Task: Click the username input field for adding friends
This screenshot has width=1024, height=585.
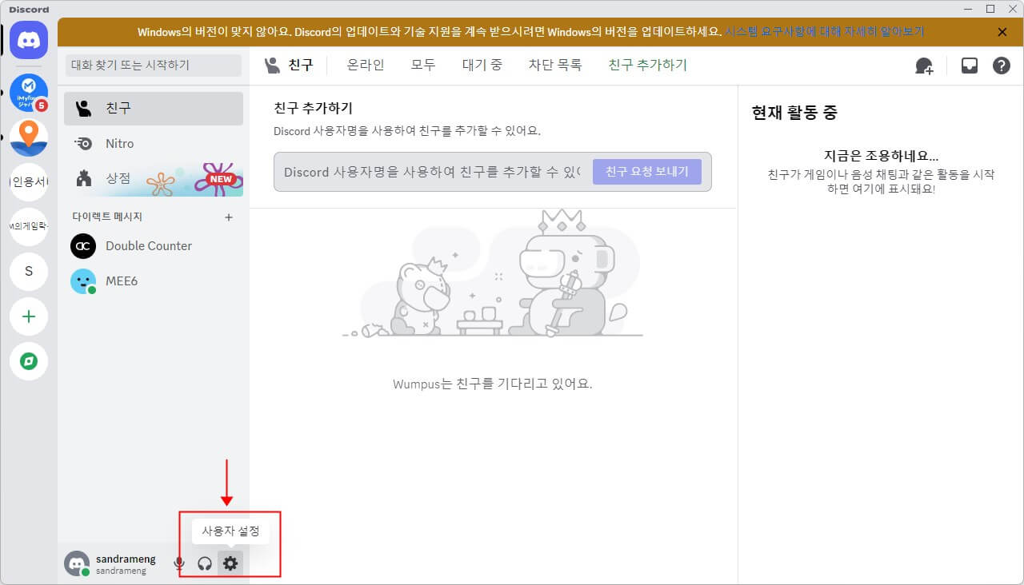Action: pos(432,172)
